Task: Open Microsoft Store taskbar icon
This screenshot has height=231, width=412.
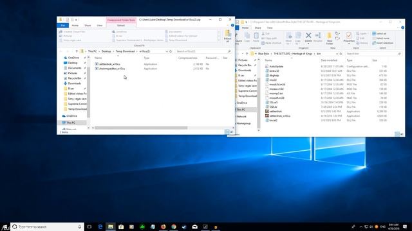Action: pyautogui.click(x=121, y=227)
